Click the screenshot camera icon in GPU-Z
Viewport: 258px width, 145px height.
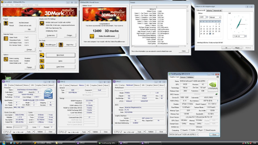click(217, 77)
